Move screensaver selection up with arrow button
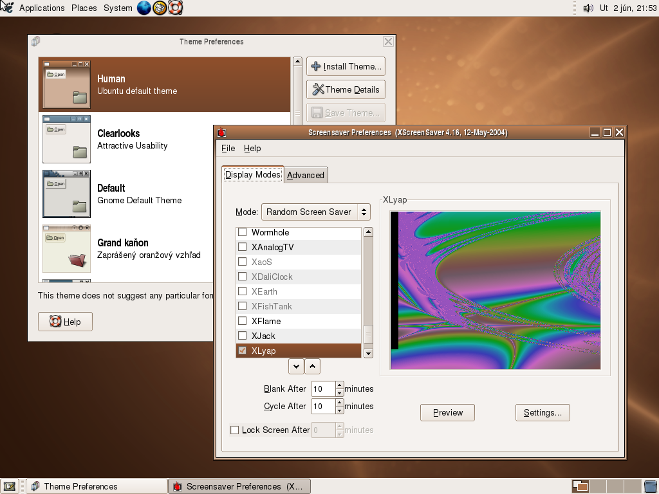659x494 pixels. [x=312, y=366]
